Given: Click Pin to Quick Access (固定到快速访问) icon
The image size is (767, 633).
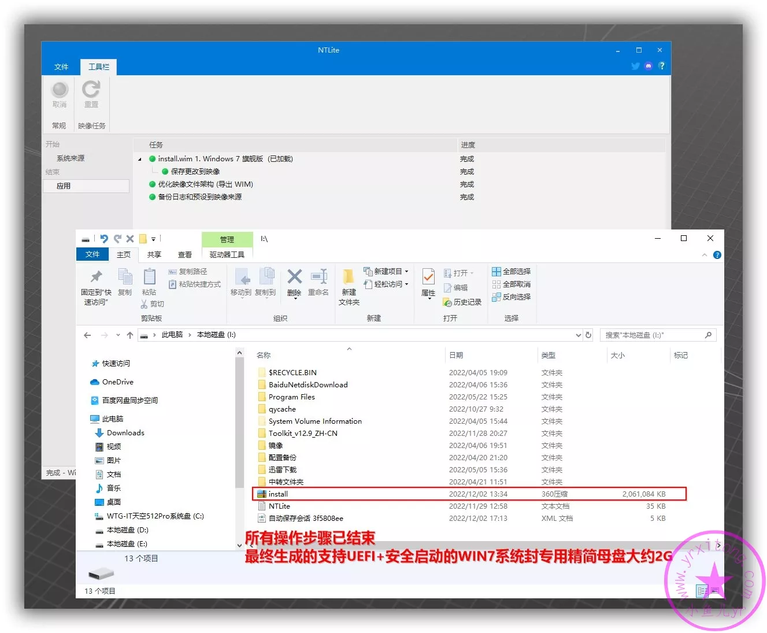Looking at the screenshot, I should pyautogui.click(x=96, y=276).
